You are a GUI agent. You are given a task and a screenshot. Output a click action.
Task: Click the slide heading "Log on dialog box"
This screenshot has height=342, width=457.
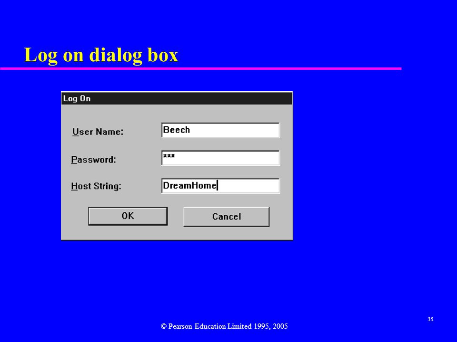click(101, 55)
